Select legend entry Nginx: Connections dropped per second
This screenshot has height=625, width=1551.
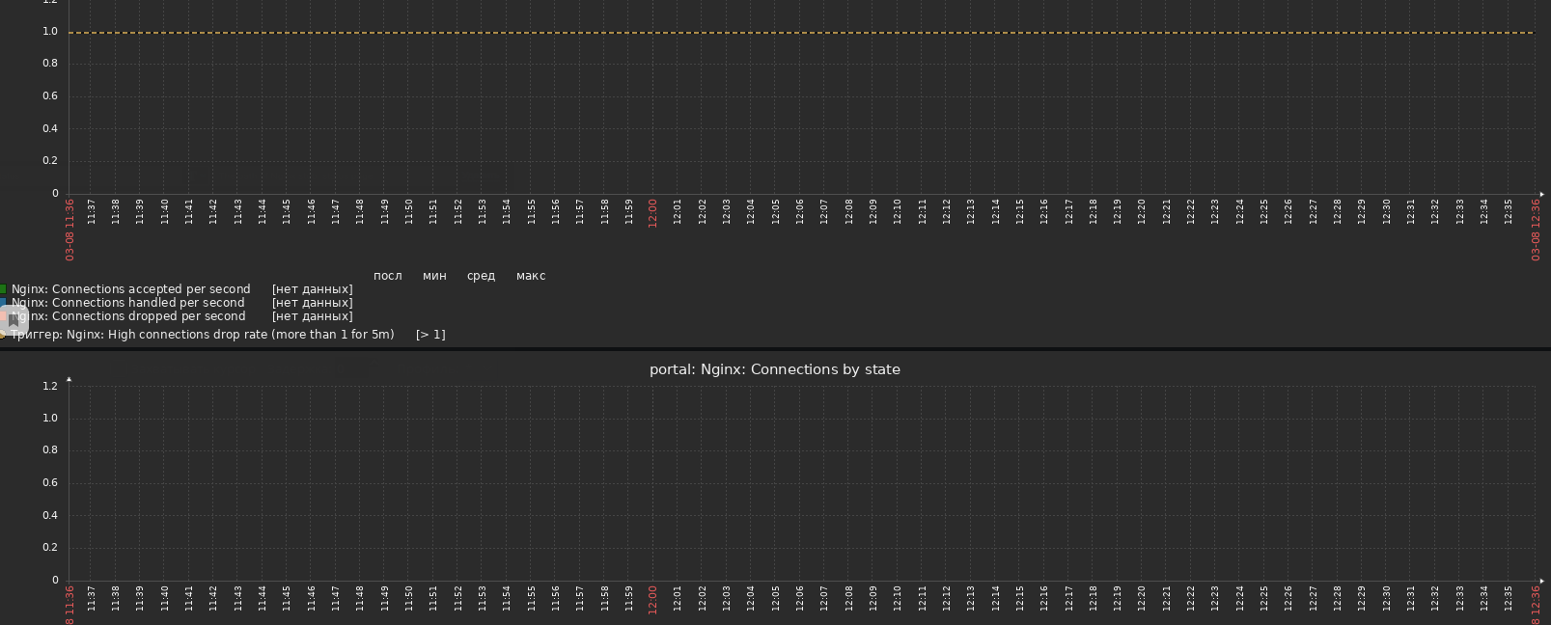(128, 316)
